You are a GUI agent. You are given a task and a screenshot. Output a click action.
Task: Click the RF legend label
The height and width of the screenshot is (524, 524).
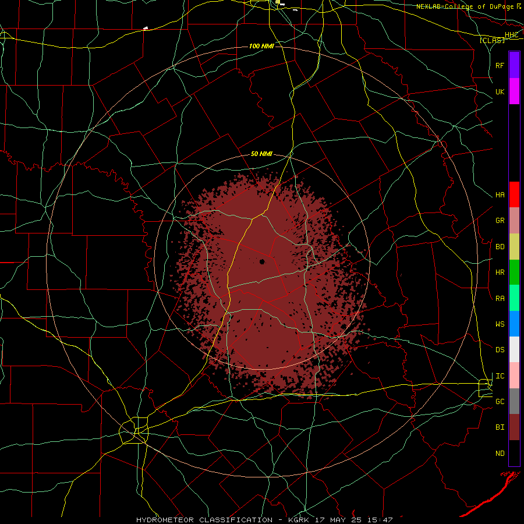(x=500, y=65)
